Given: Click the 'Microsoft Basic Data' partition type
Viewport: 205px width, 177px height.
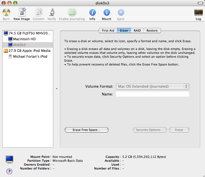Looking at the screenshot, I should (x=68, y=161).
